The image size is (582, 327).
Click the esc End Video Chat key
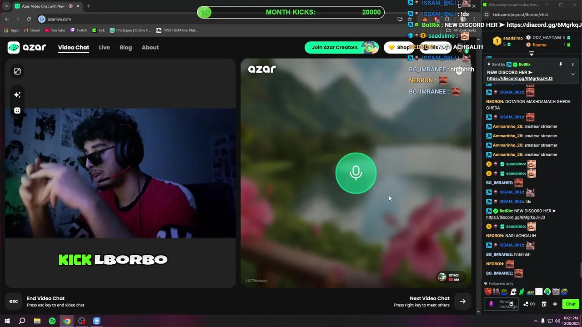coord(14,301)
